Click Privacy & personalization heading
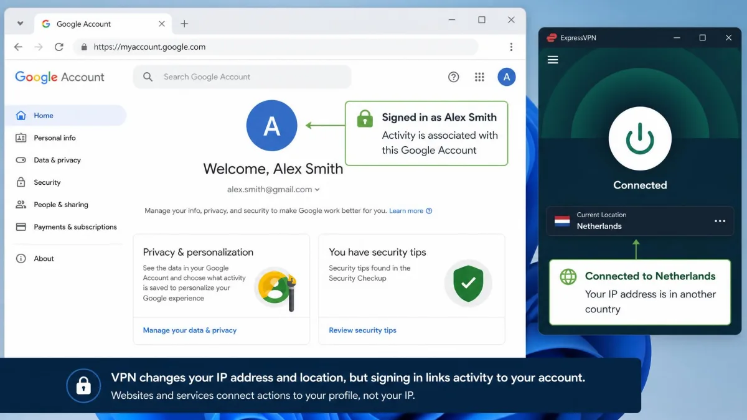The image size is (747, 420). [198, 252]
